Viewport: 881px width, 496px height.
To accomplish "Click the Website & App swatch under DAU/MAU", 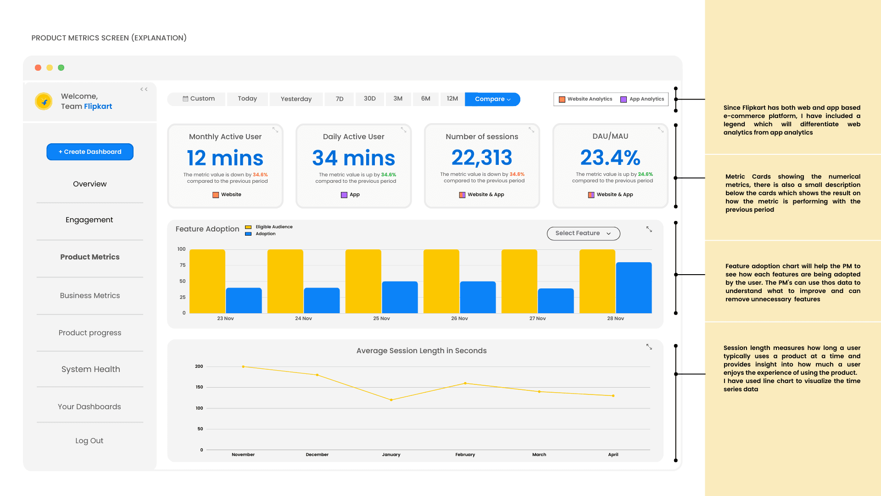I will point(591,195).
